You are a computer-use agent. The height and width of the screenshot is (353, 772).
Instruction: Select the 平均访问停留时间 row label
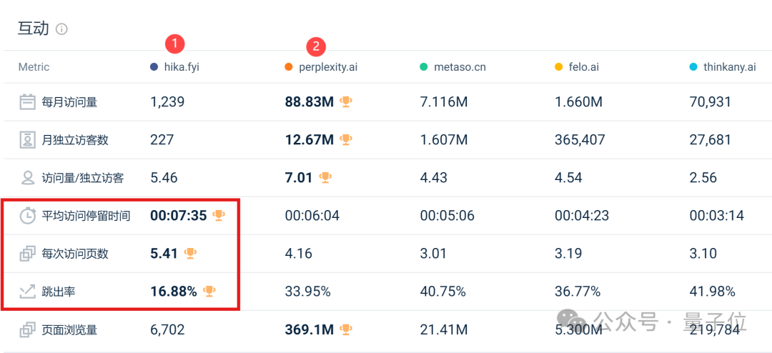(86, 216)
